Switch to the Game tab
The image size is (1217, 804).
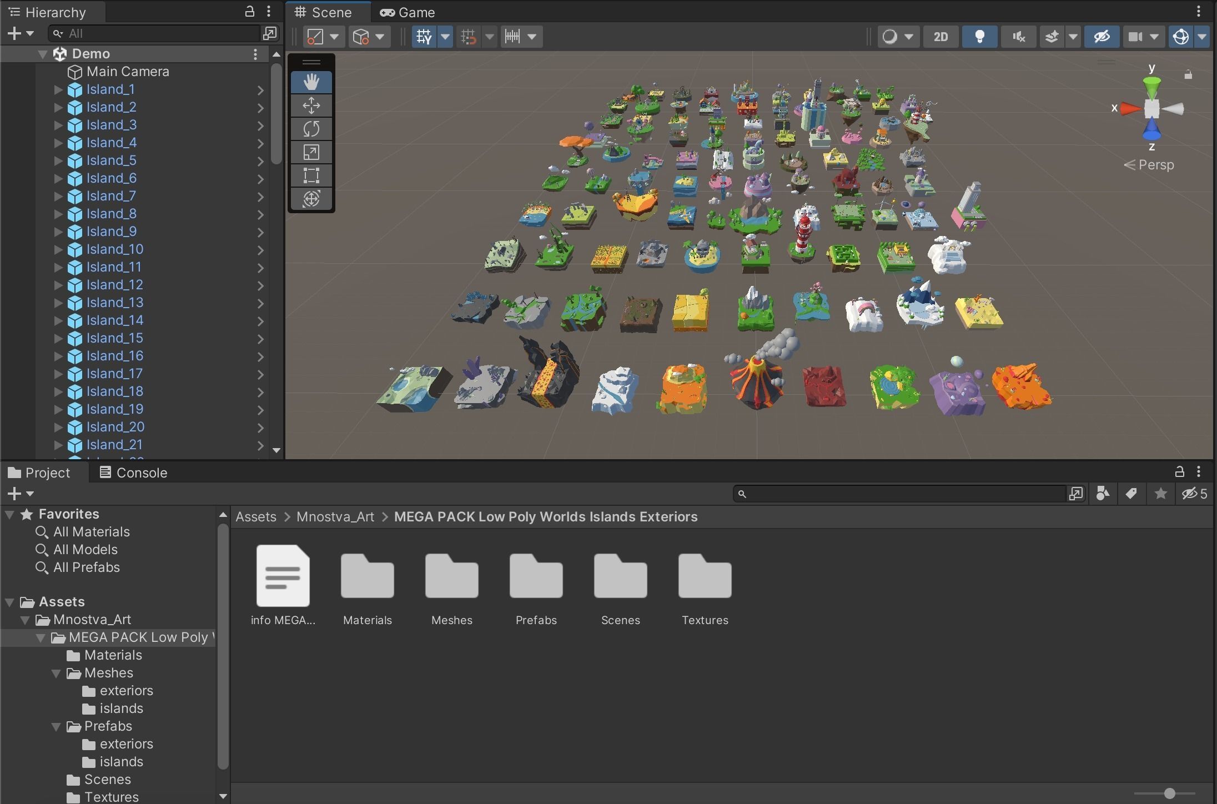click(408, 12)
